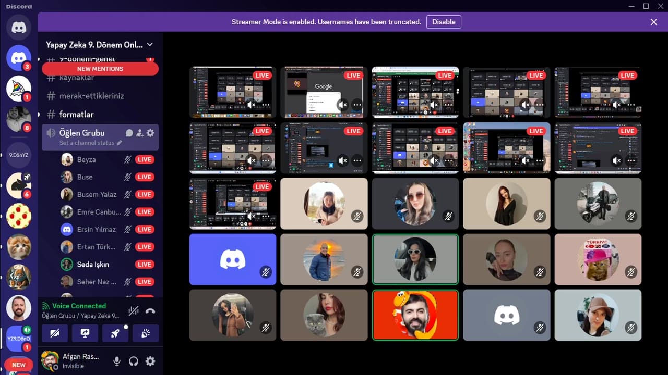Deafen with the headphones icon
Viewport: 668px width, 375px height.
(x=134, y=361)
